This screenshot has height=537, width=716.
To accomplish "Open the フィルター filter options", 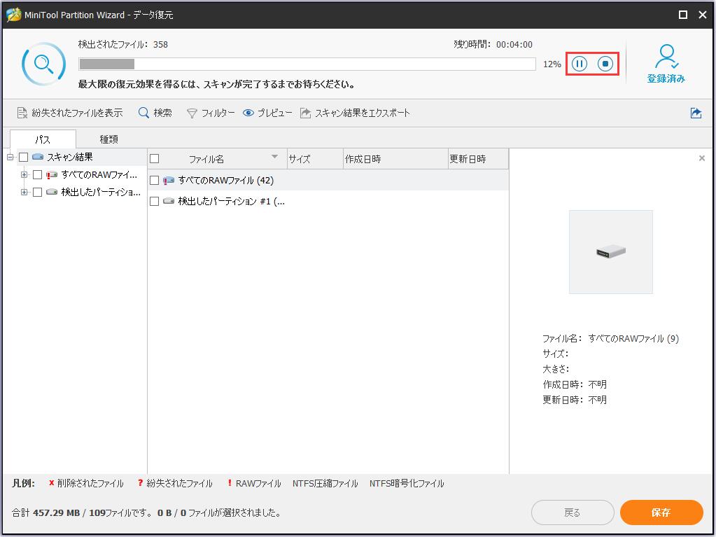I will click(x=211, y=113).
